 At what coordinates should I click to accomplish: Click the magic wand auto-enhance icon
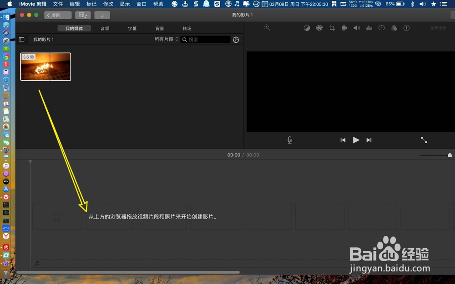267,28
